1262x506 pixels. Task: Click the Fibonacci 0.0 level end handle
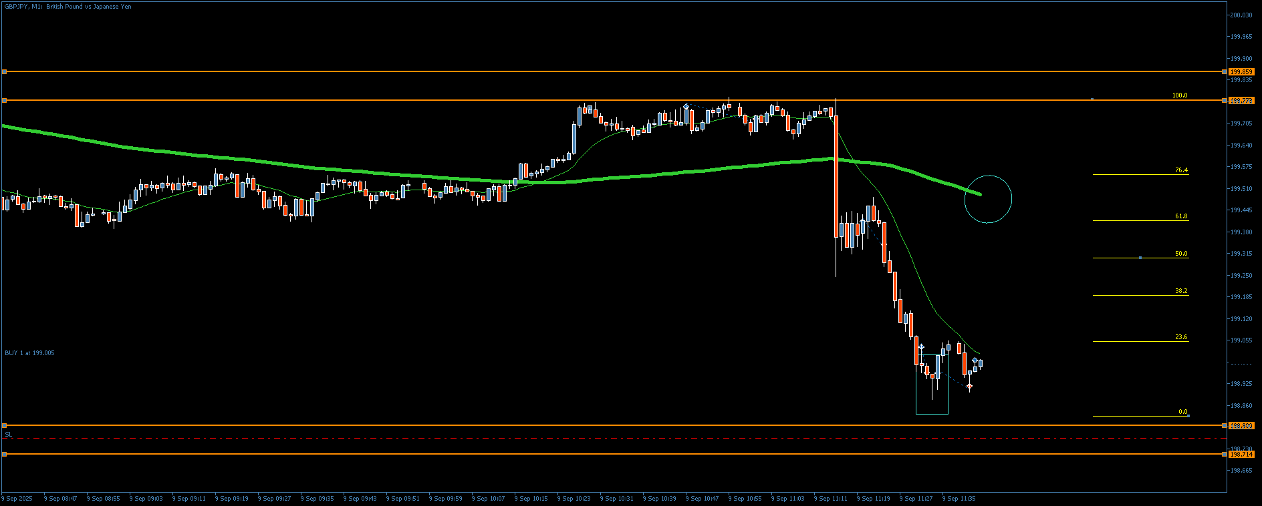1188,416
